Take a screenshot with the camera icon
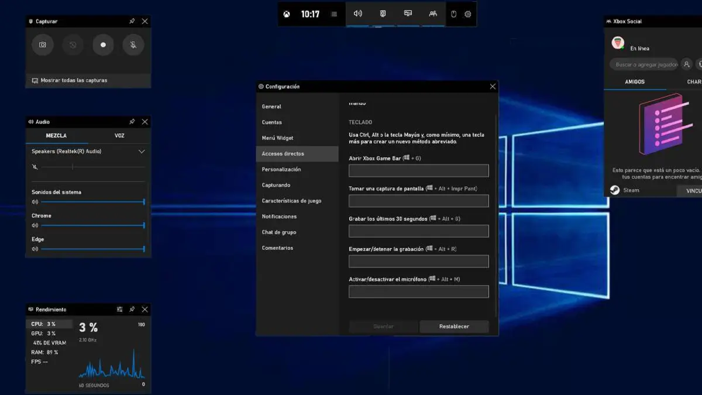 43,45
